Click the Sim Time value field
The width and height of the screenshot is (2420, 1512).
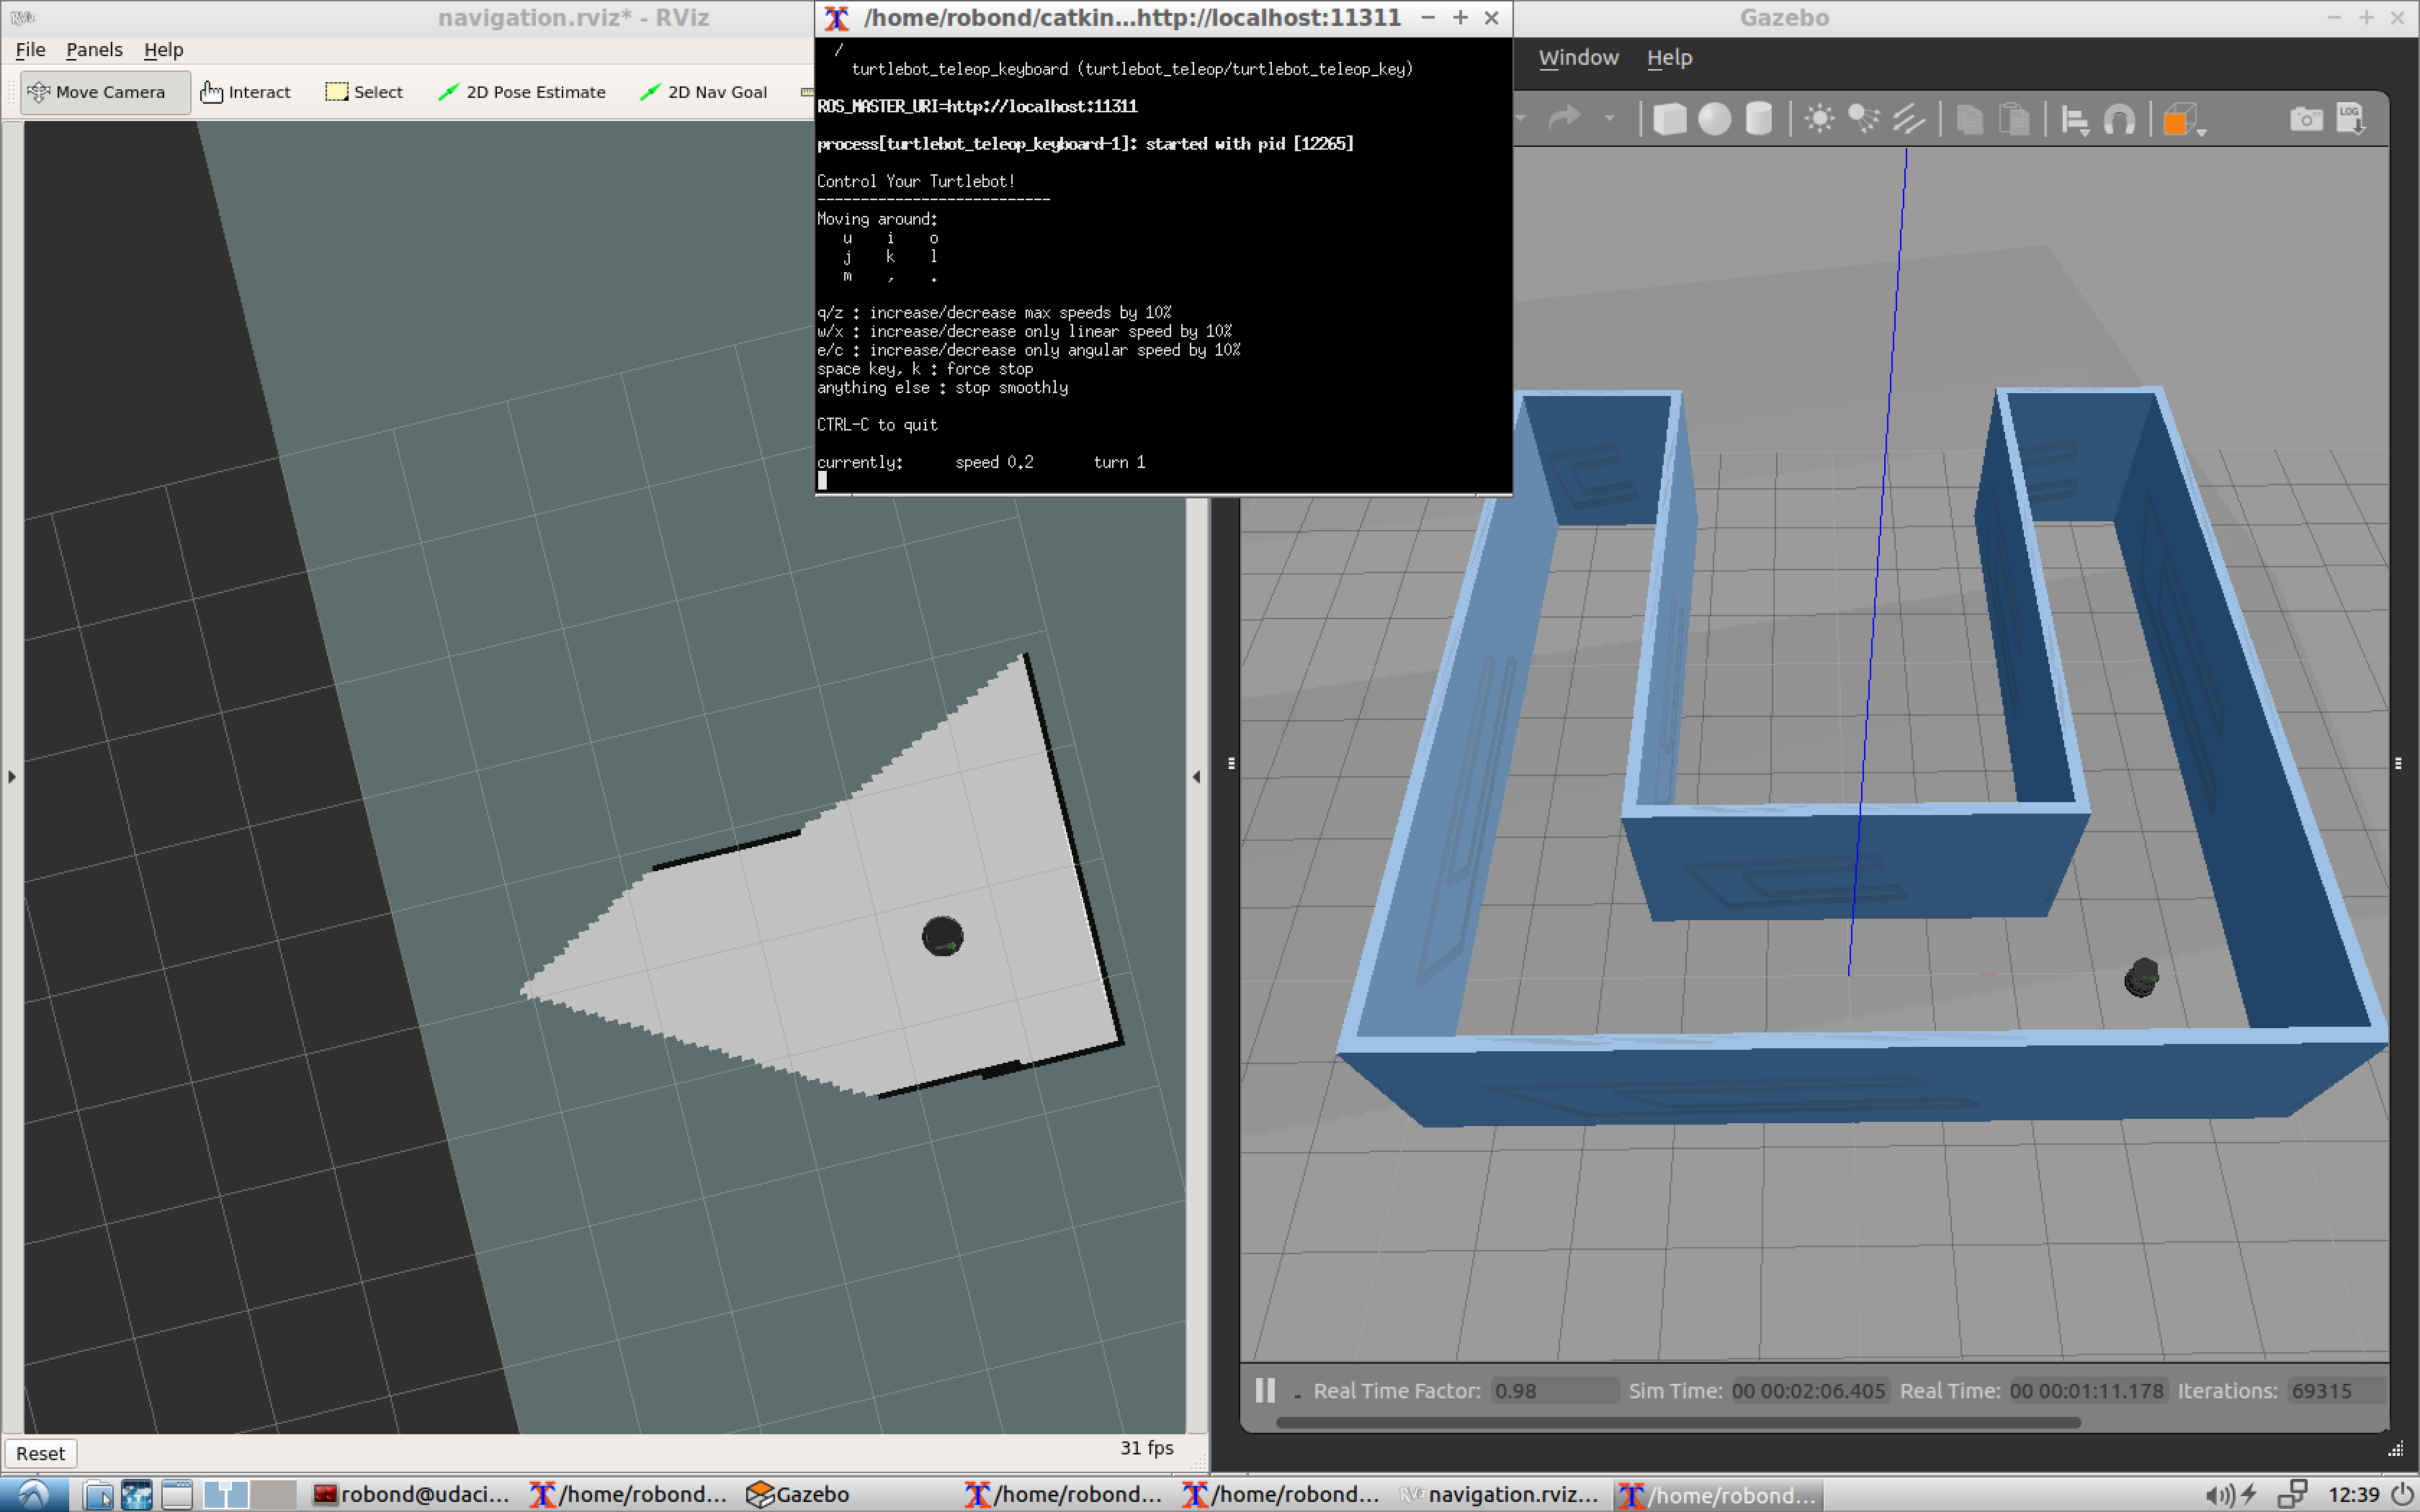1809,1390
